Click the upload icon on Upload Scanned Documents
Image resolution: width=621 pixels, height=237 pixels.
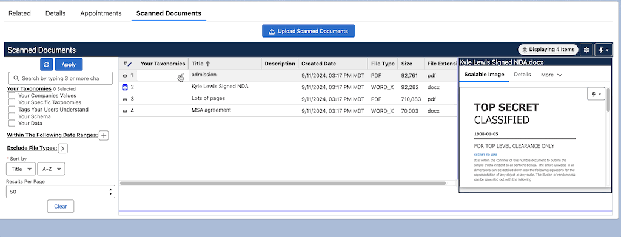tap(272, 32)
